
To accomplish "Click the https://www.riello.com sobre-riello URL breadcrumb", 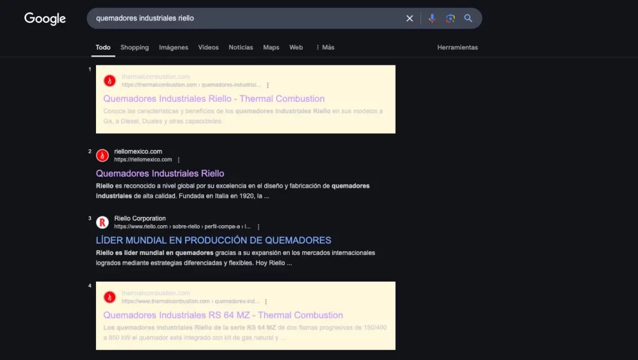I will pos(183,226).
